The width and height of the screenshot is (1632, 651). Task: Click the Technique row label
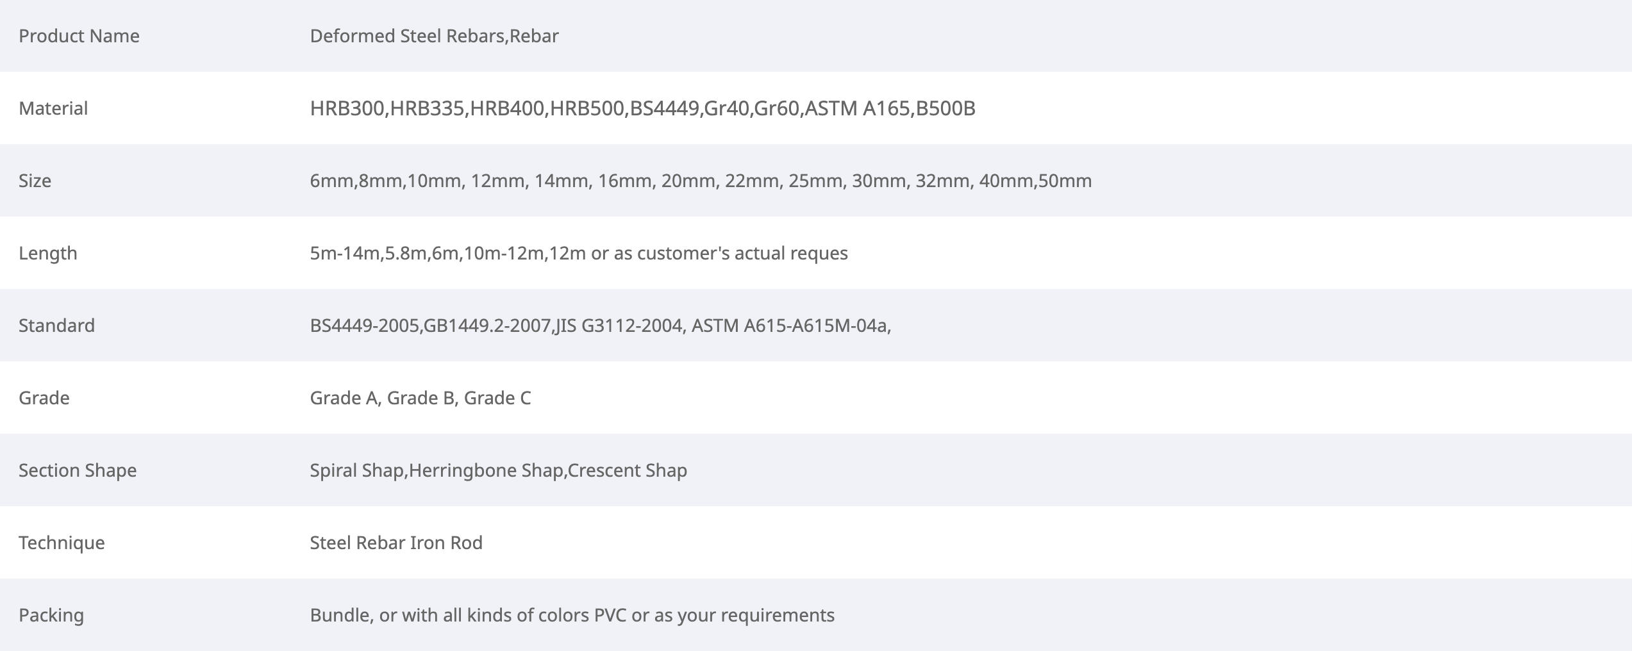[x=62, y=543]
